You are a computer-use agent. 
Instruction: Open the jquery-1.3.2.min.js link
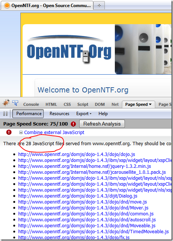(x=85, y=166)
